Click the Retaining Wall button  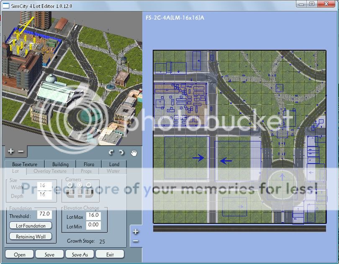point(31,236)
